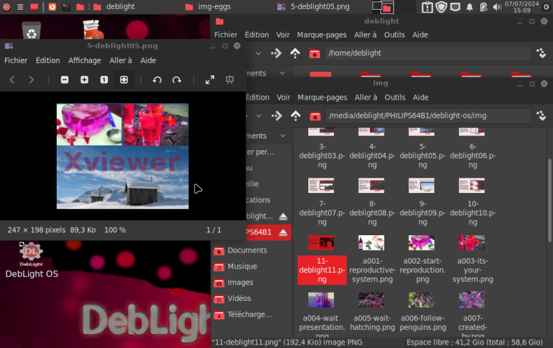Start the Xviewer slideshow
The width and height of the screenshot is (553, 348).
point(229,80)
